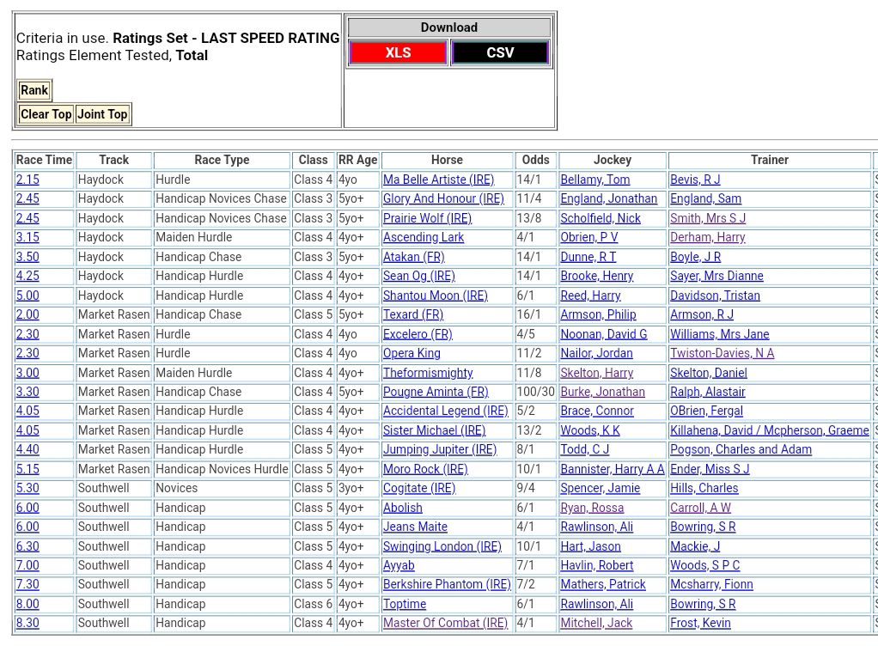Open horse Master Of Combat (IRE)
The height and width of the screenshot is (646, 878).
[x=445, y=623]
